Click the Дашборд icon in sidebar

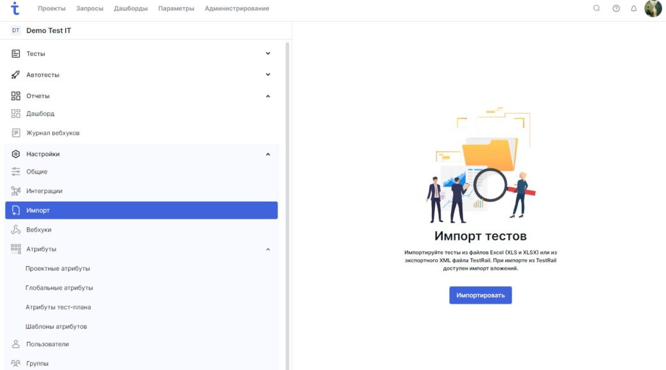click(x=16, y=114)
